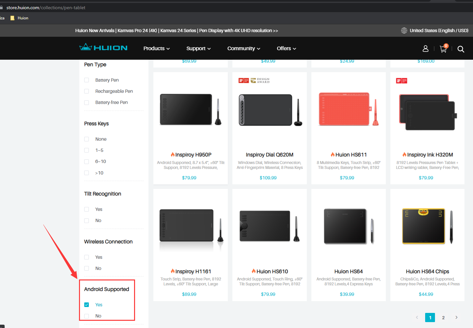
Task: Check Tilt Recognition Yes
Action: (x=87, y=209)
